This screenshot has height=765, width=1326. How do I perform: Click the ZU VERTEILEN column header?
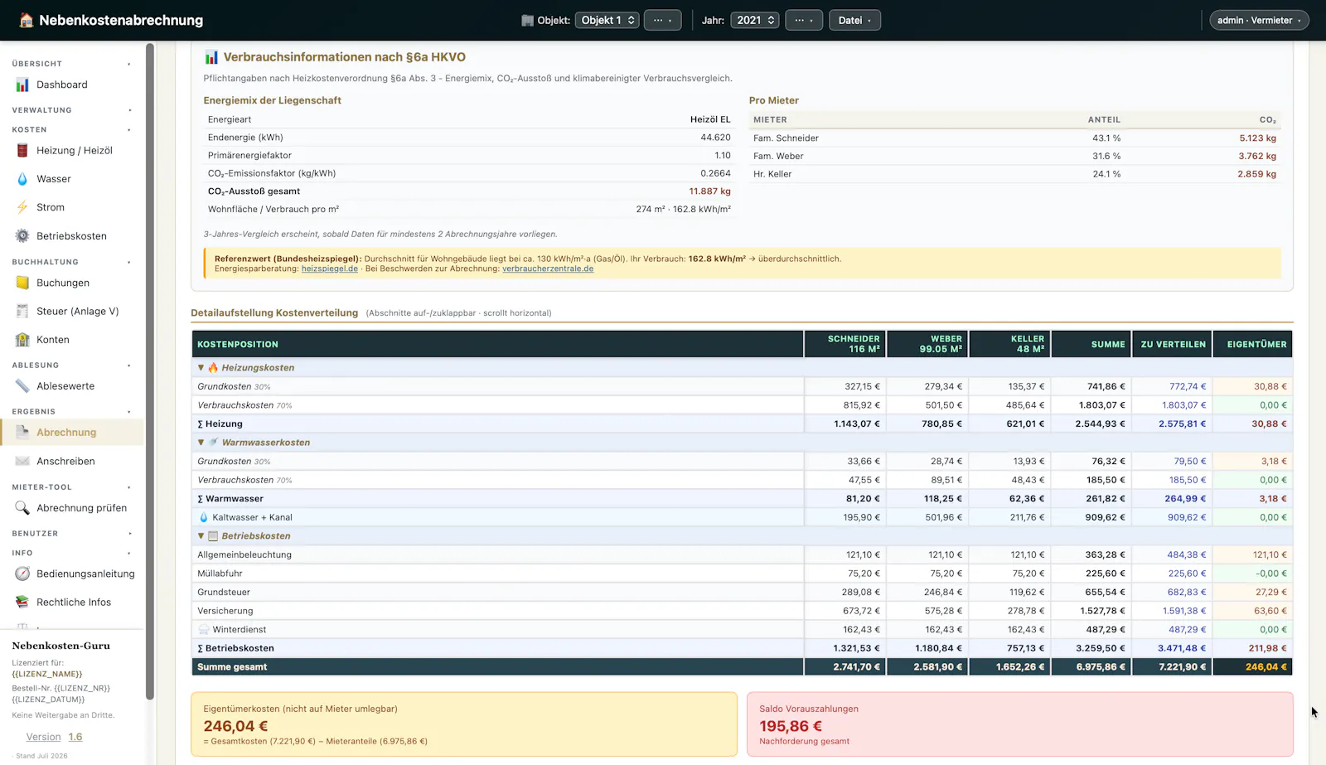[x=1173, y=344]
